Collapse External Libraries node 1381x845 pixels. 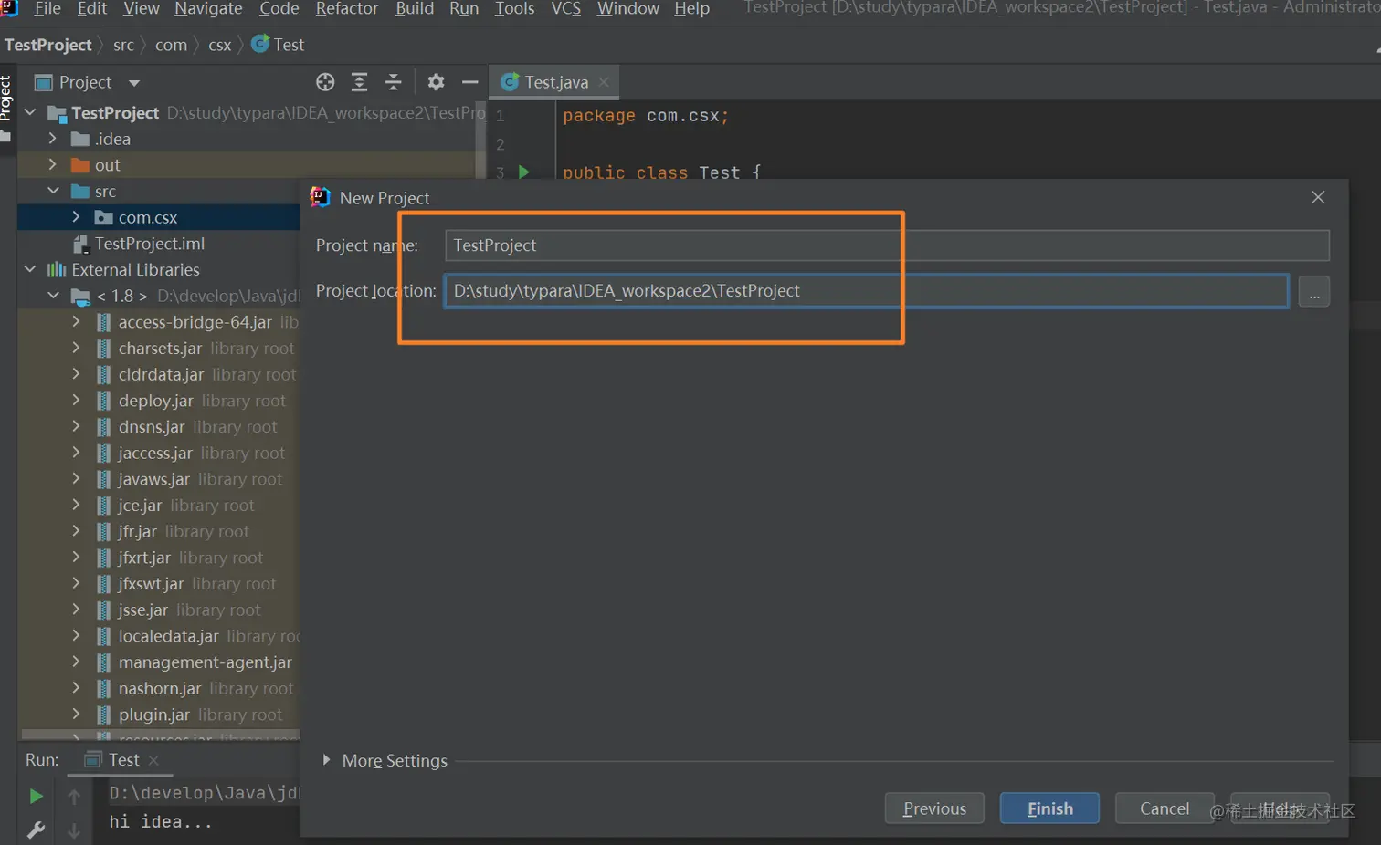(30, 270)
